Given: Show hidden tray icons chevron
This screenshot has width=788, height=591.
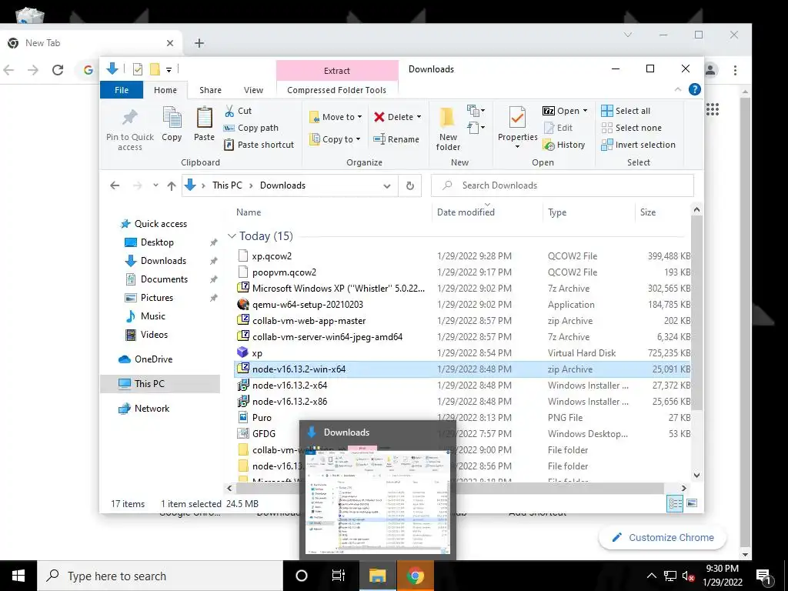Looking at the screenshot, I should click(x=651, y=576).
